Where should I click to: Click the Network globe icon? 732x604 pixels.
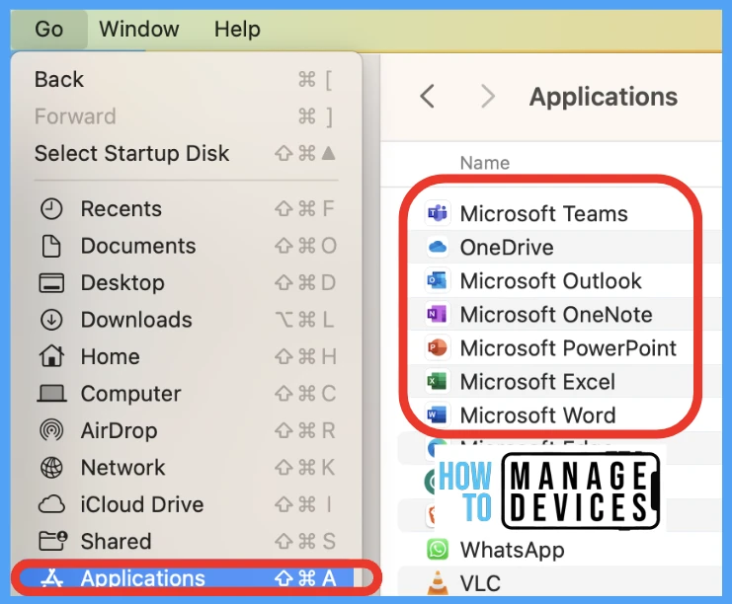click(x=51, y=468)
